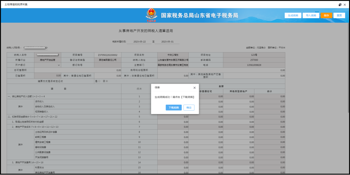Click the start date field 2023-05-22
Image resolution: width=350 pixels, height=175 pixels.
click(139, 42)
